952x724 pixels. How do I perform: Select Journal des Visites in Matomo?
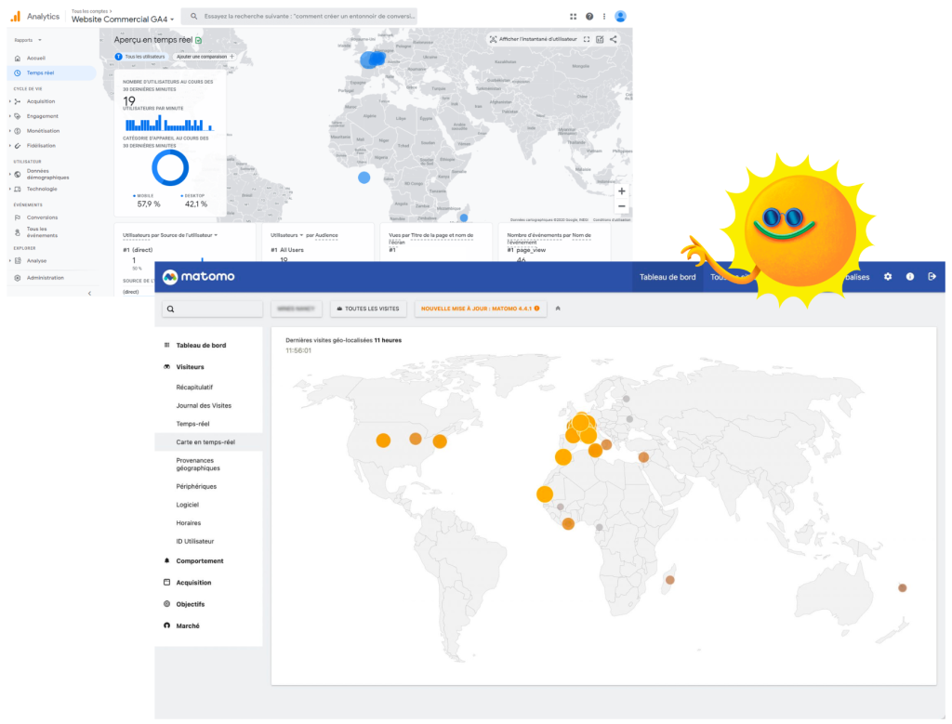pos(204,405)
